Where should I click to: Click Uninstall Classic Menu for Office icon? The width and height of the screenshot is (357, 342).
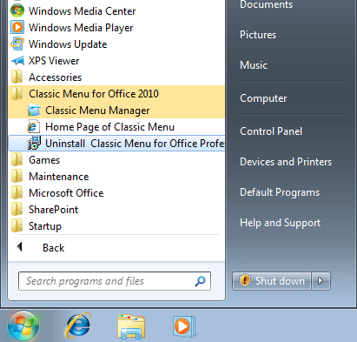tap(34, 143)
